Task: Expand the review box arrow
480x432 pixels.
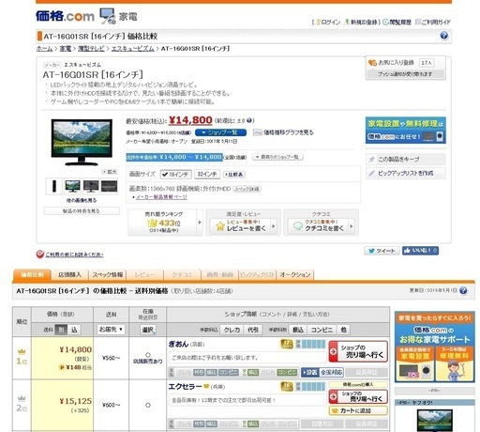Action: point(274,225)
